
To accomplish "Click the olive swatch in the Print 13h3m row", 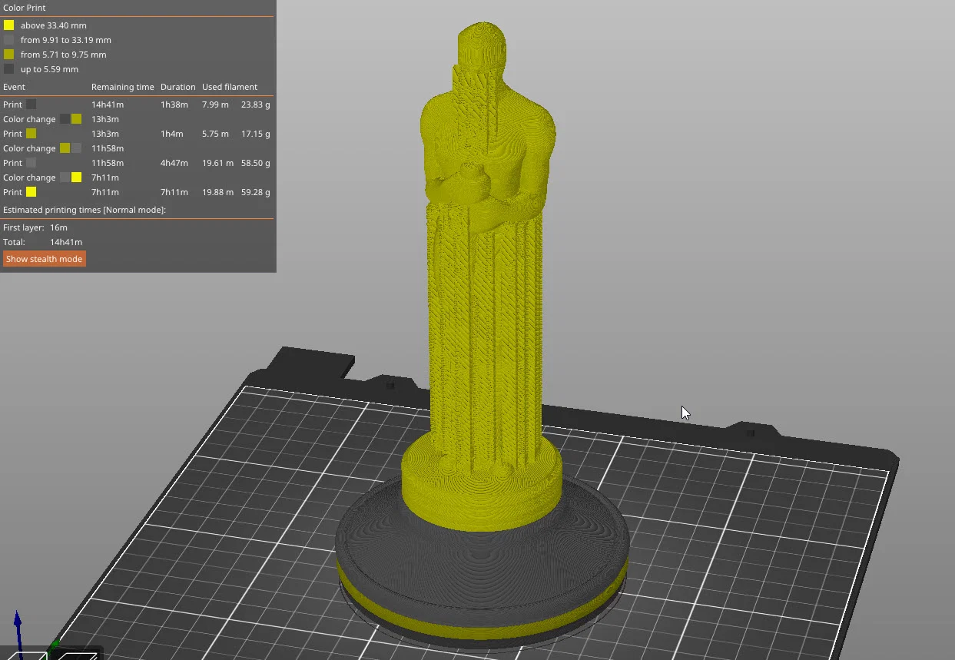I will pyautogui.click(x=31, y=134).
